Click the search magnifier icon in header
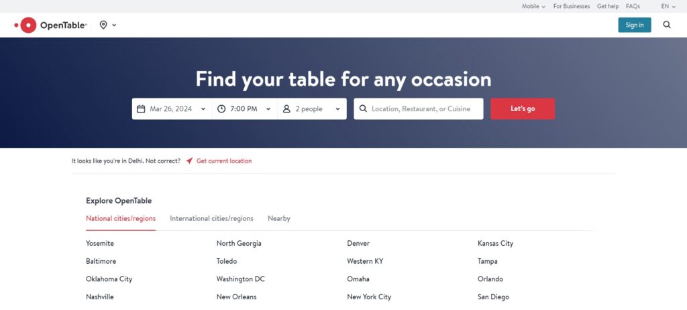 point(666,25)
